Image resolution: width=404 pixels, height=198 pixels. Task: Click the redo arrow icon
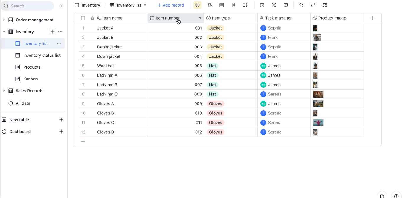tap(313, 5)
